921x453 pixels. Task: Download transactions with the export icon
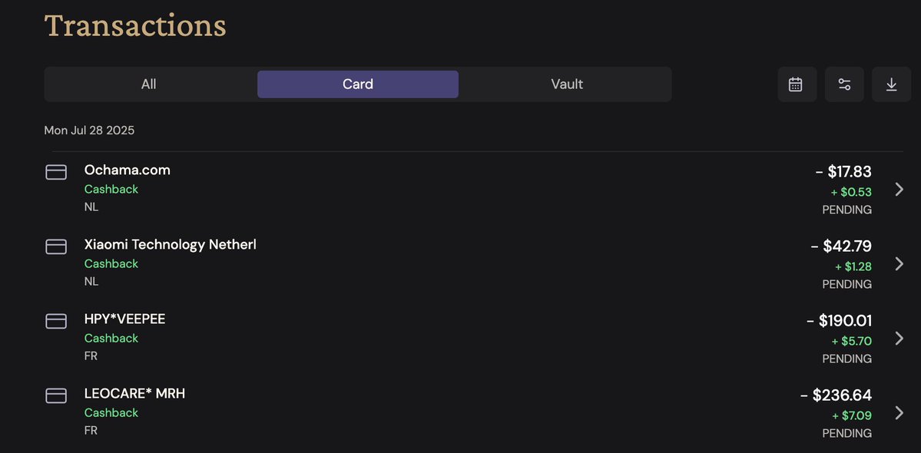891,84
